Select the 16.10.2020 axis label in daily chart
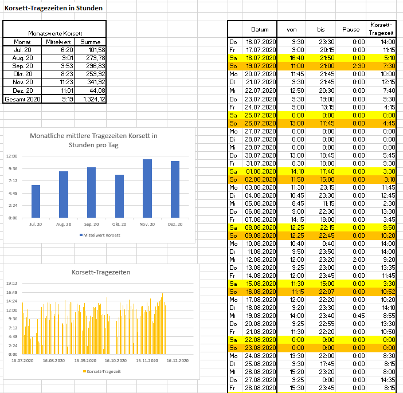The width and height of the screenshot is (403, 393). (116, 361)
